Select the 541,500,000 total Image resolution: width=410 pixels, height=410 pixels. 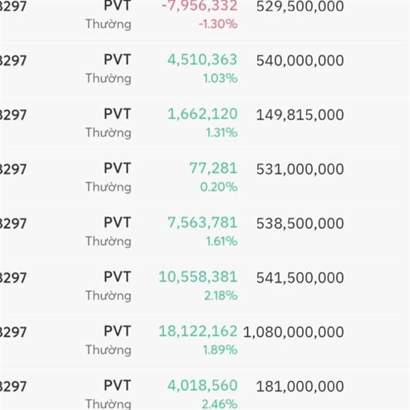click(300, 277)
